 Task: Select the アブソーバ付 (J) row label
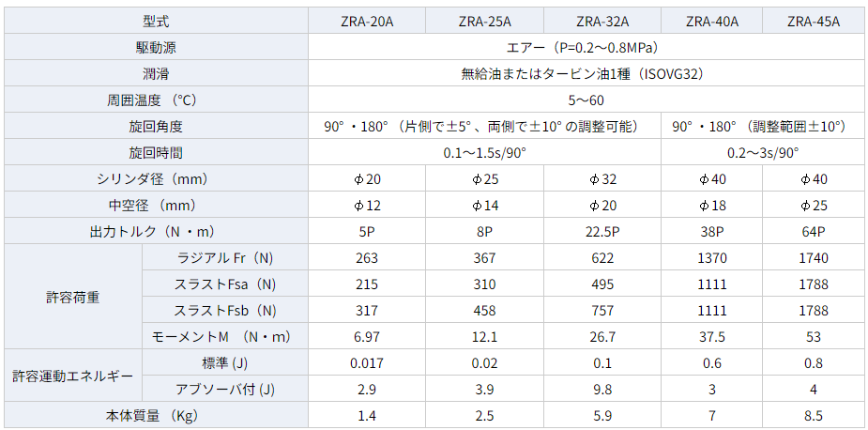(225, 389)
